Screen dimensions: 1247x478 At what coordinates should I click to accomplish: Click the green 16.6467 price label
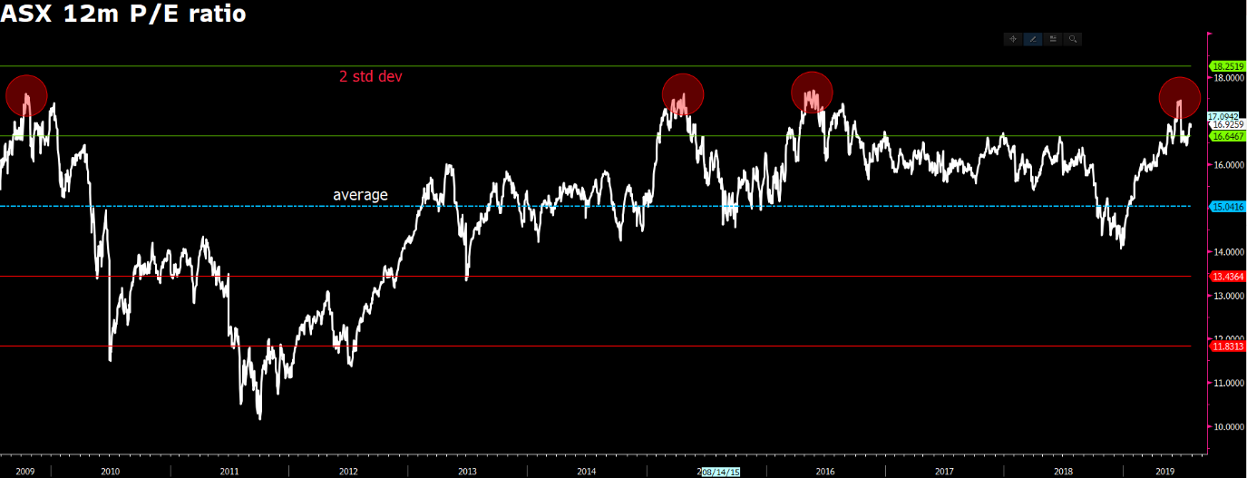coord(1228,135)
